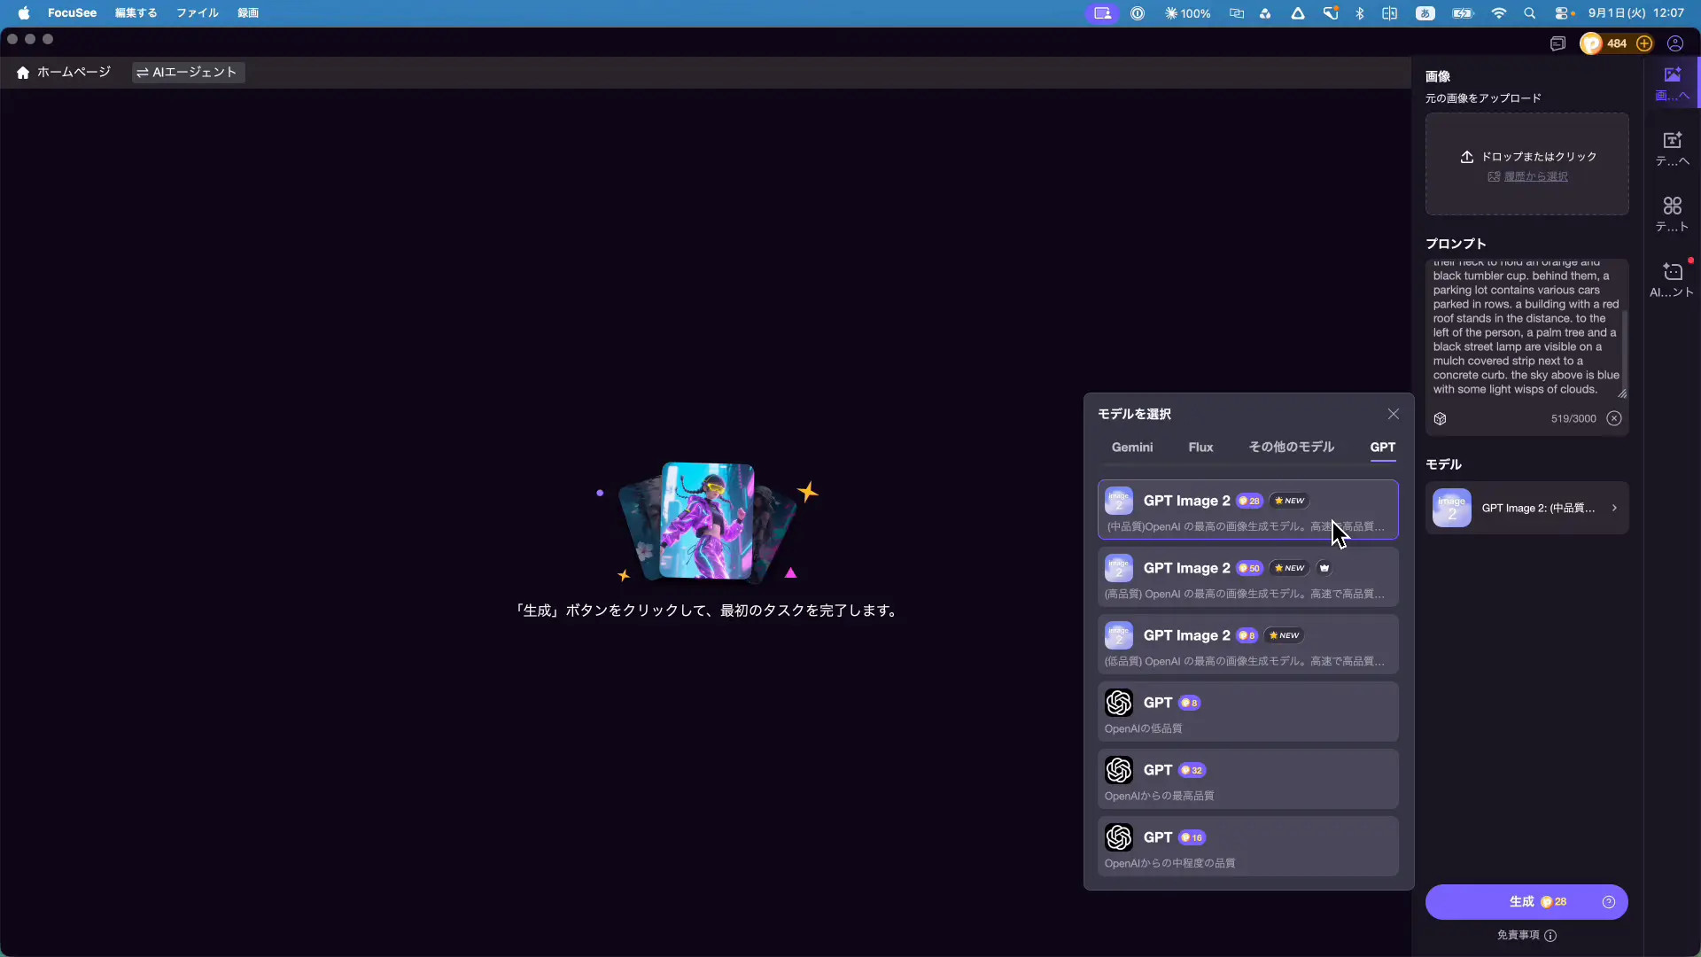
Task: Open the Wi-Fi menu bar icon
Action: coord(1499,13)
